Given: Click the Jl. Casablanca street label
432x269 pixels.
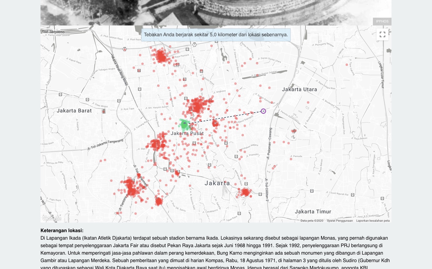Looking at the screenshot, I should (210, 211).
